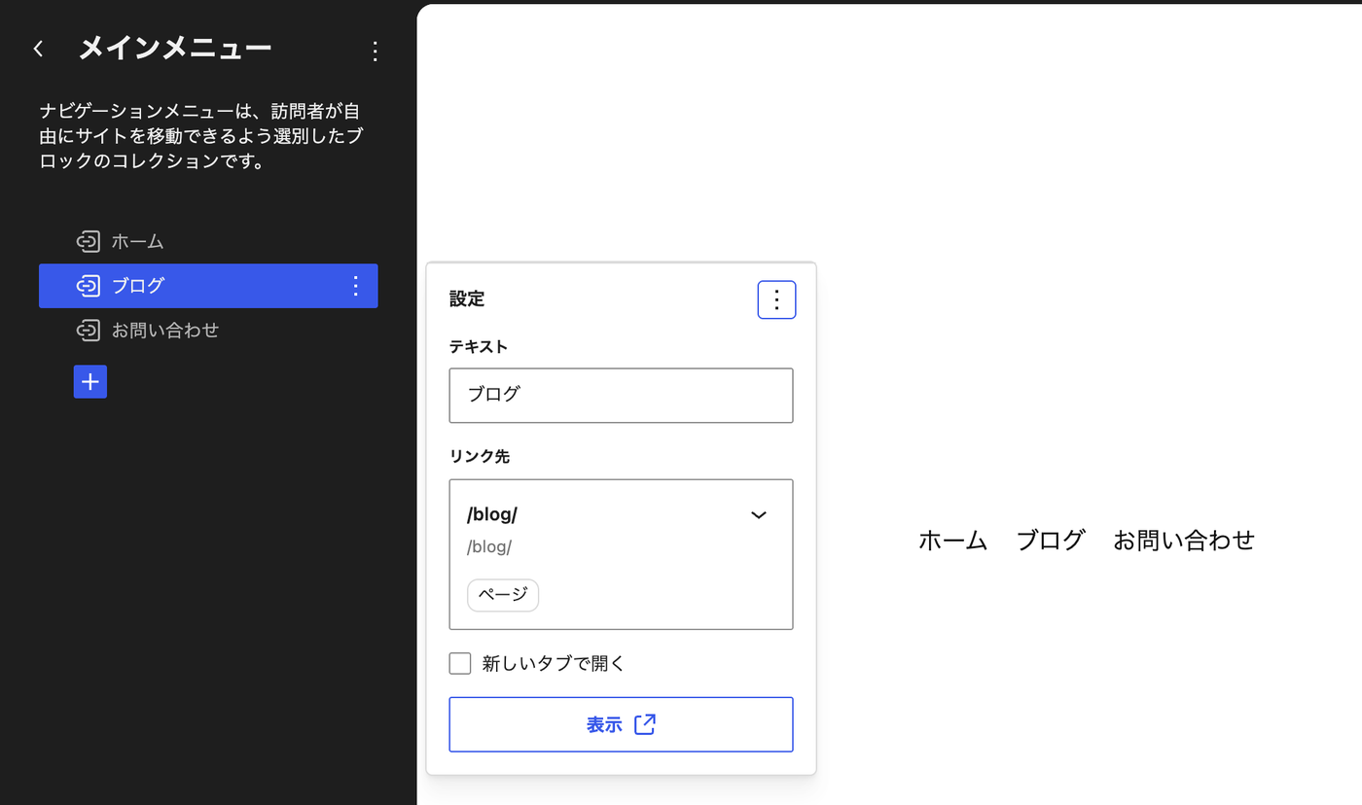This screenshot has width=1362, height=805.
Task: Select ブログ item in the menu list
Action: point(208,286)
